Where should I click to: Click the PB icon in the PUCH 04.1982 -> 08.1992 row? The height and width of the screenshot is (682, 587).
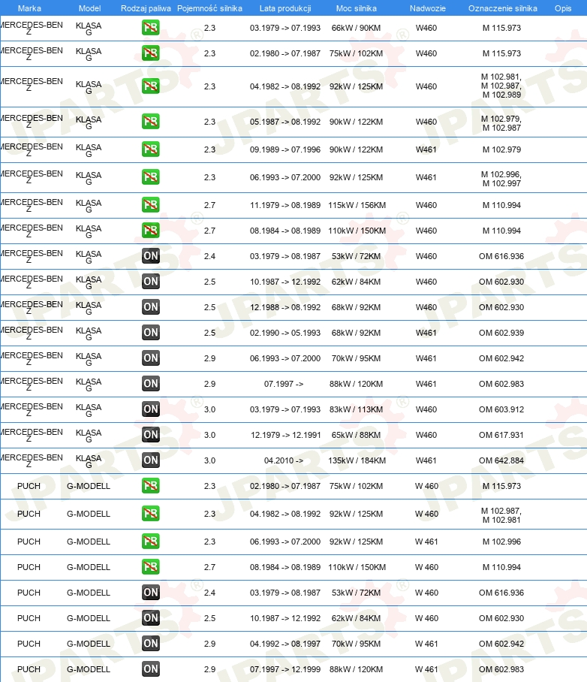click(x=150, y=514)
